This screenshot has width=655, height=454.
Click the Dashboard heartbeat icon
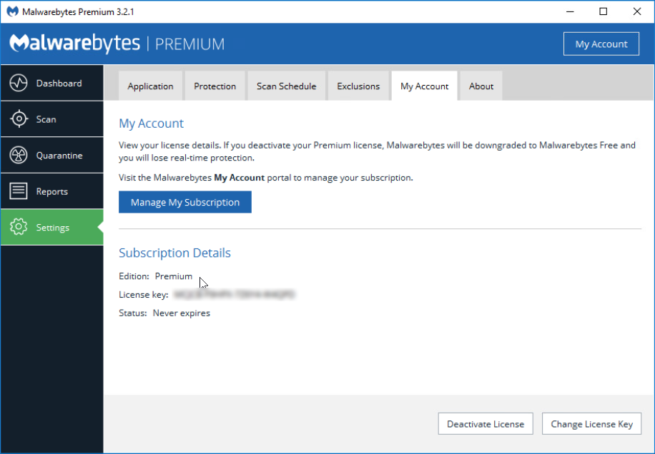tap(19, 83)
